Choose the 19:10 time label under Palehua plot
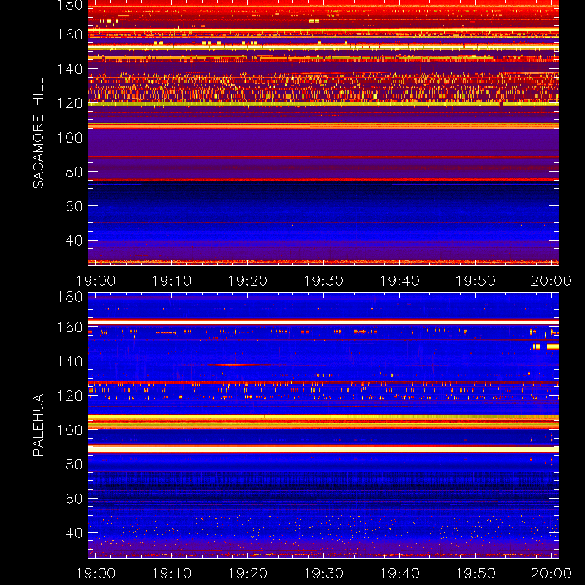 [172, 573]
